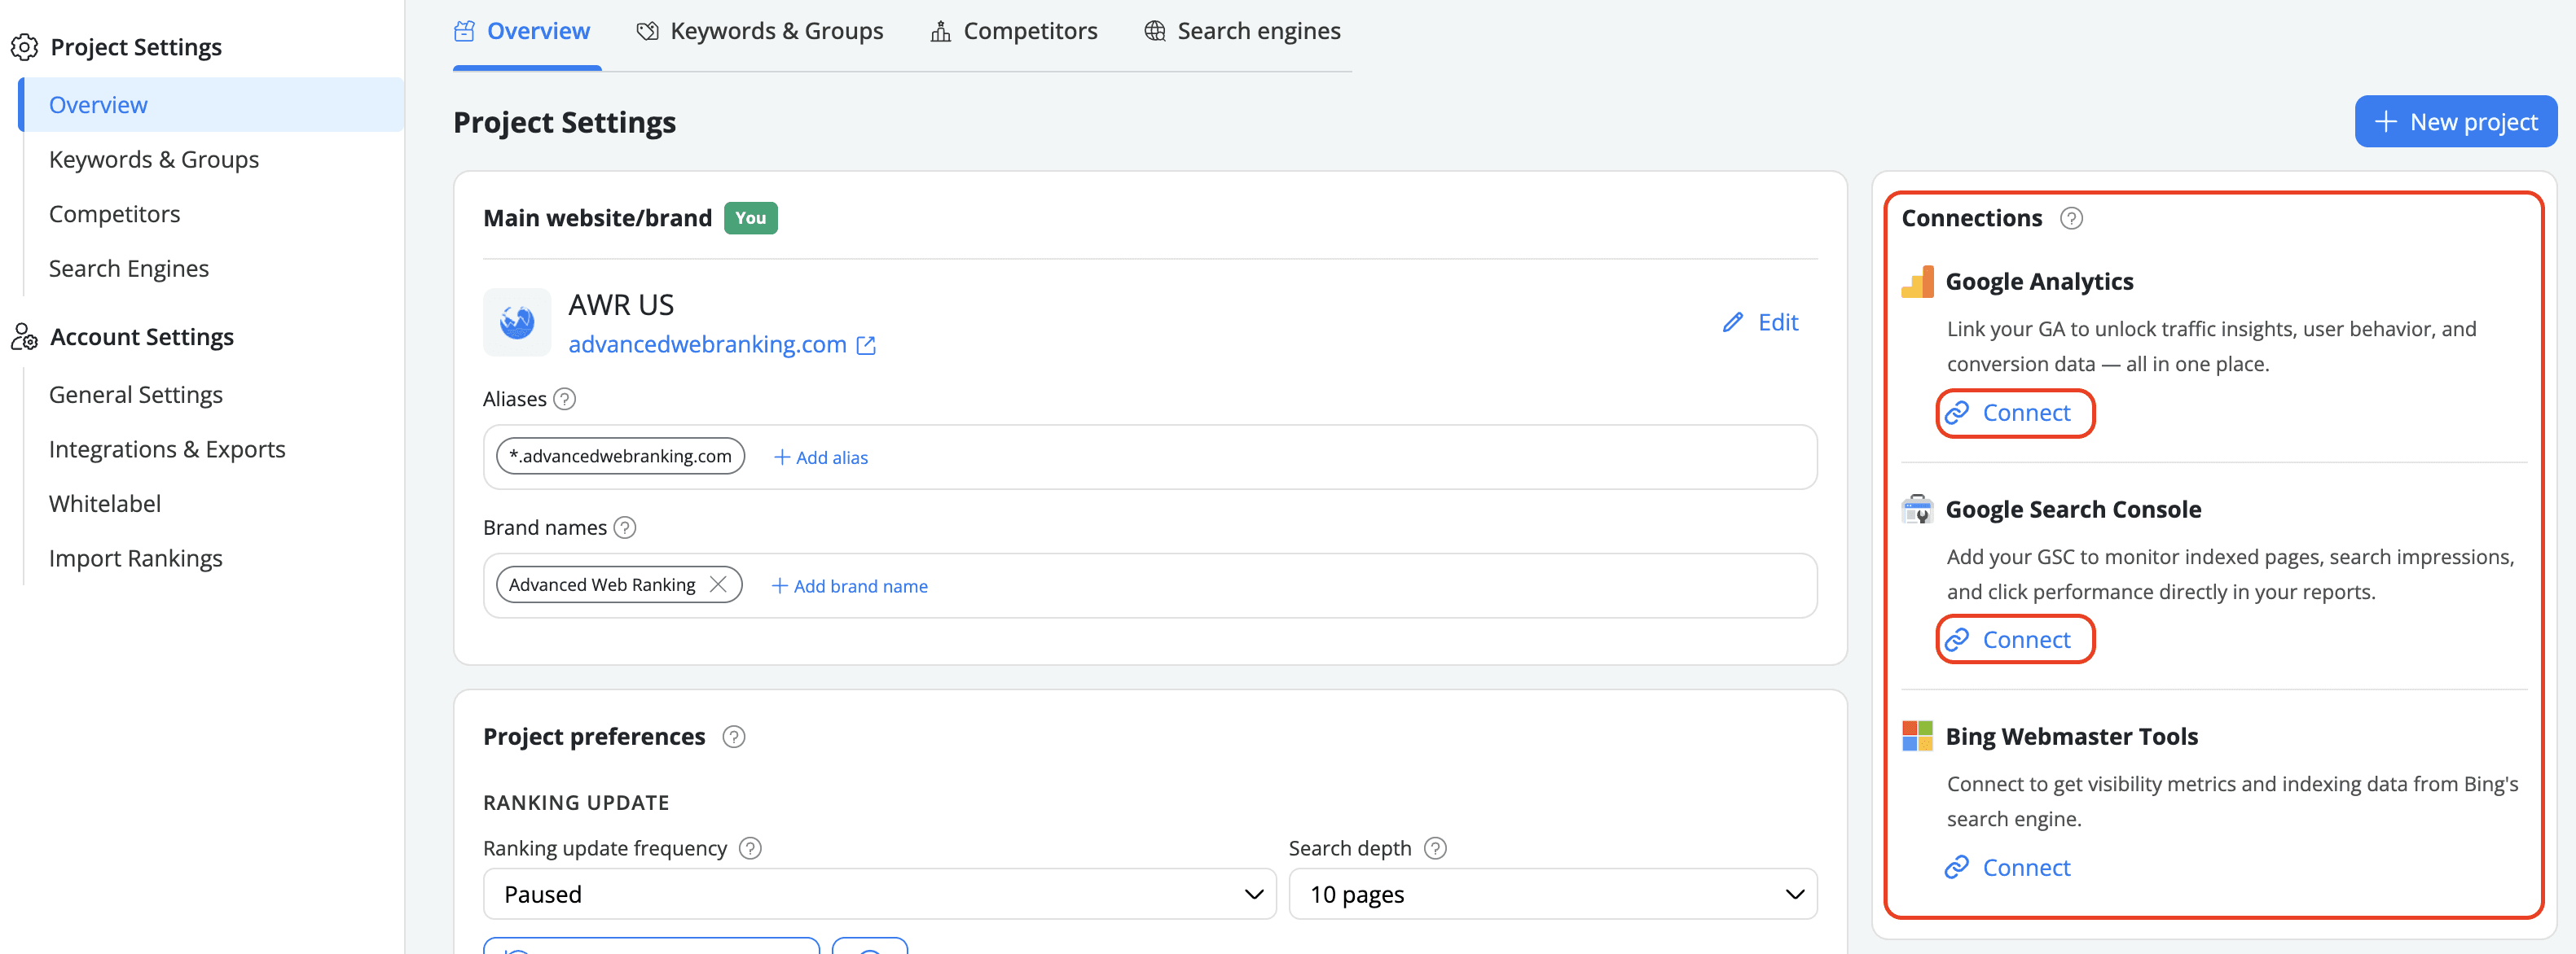Click the *.advancedwebranking.com alias chip
2576x954 pixels.
(620, 457)
